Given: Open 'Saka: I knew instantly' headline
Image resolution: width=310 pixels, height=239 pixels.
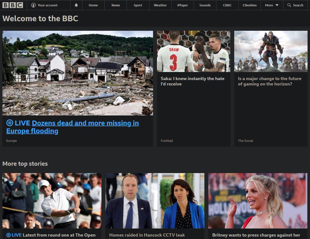Looking at the screenshot, I should [192, 81].
